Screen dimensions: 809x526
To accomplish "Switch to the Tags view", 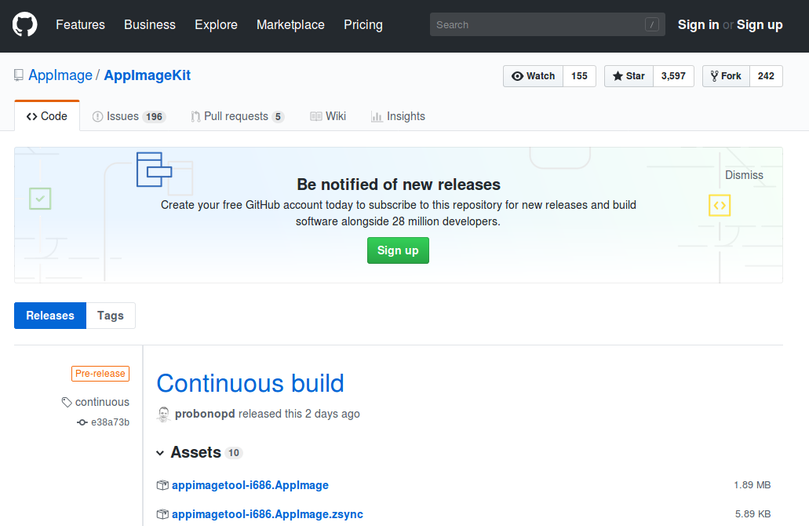I will [x=111, y=316].
